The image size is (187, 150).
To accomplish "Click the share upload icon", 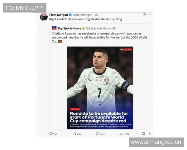I will tap(149, 134).
